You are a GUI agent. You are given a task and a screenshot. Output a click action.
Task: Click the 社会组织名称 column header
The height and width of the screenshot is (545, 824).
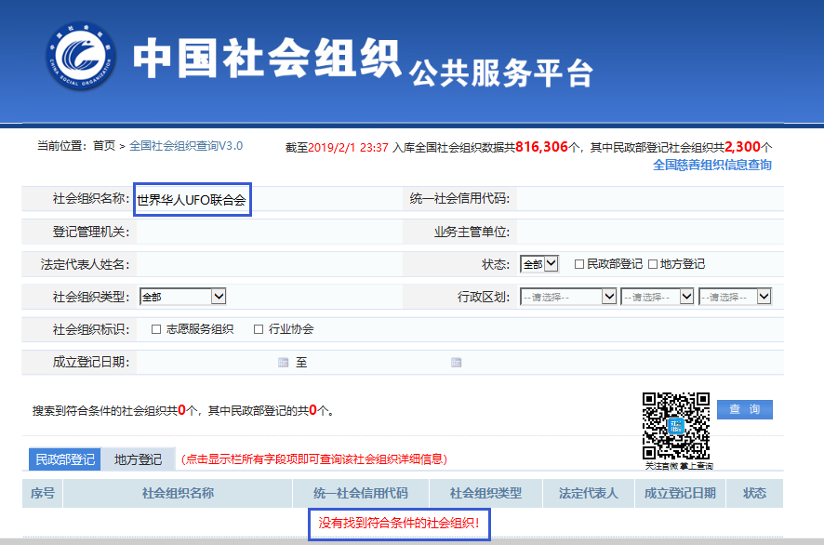pyautogui.click(x=178, y=493)
